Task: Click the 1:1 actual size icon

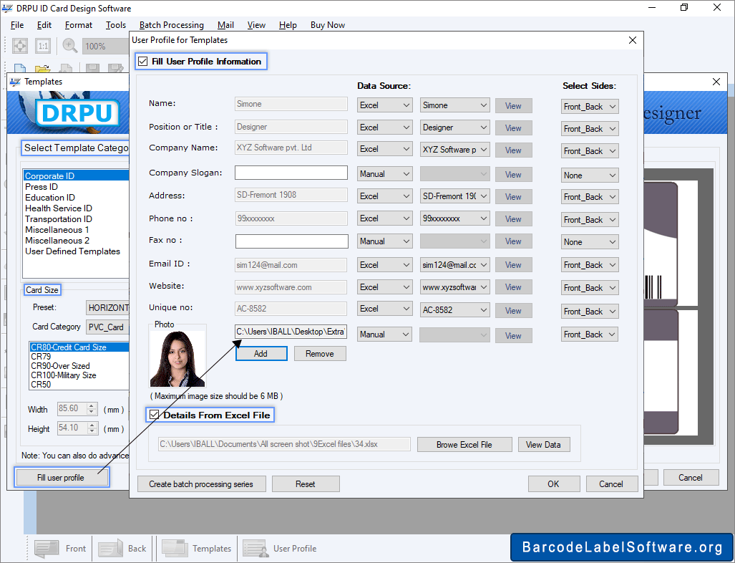Action: 43,46
